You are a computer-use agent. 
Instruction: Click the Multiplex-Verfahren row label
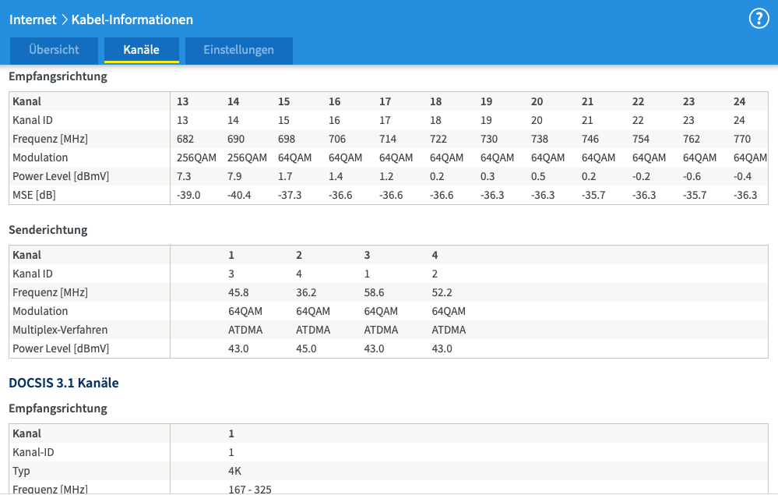pyautogui.click(x=60, y=330)
